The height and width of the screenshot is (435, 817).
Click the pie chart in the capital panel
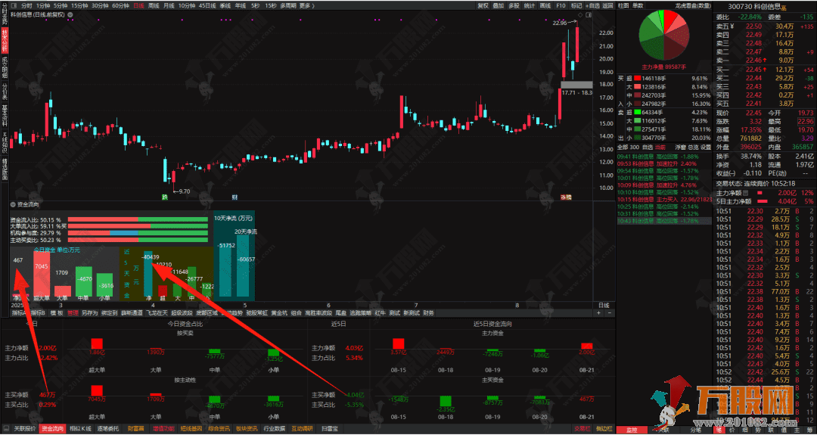pyautogui.click(x=665, y=38)
